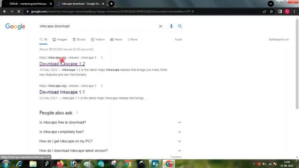Screen dimensions: 299x168
Task: Expand 'Is Inkscape free to download?'
Action: 110,122
